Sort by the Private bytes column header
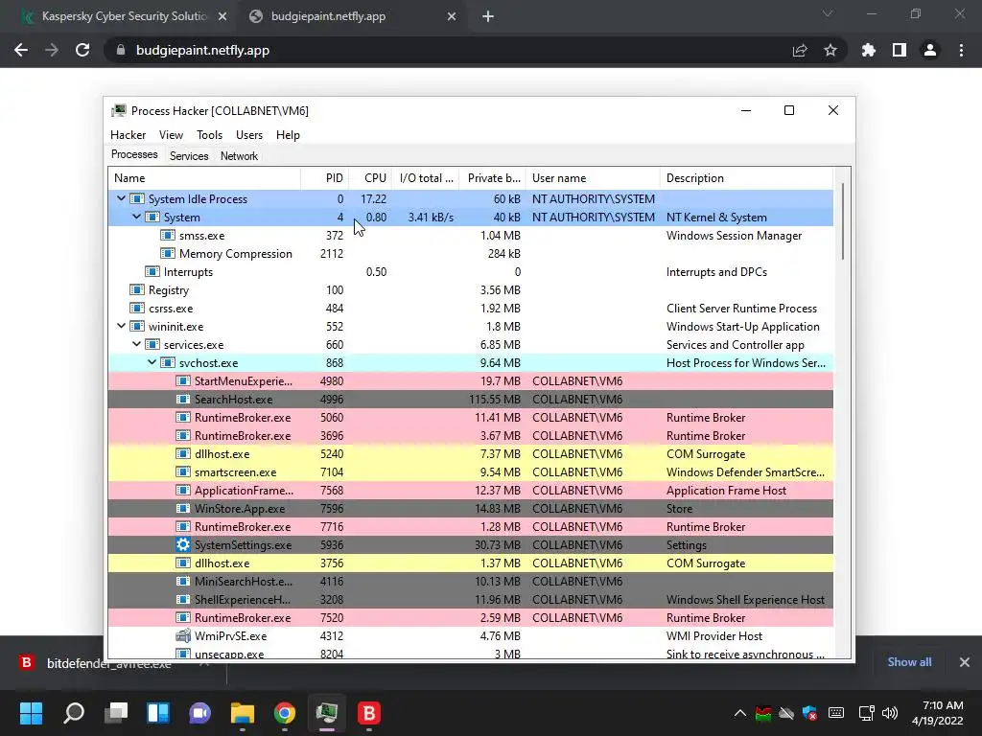Viewport: 982px width, 736px height. [493, 177]
